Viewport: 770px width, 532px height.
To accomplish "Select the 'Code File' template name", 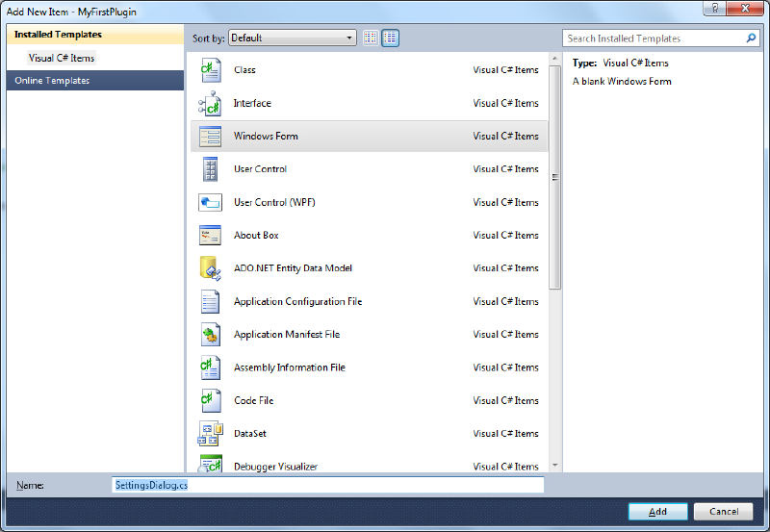I will [253, 400].
